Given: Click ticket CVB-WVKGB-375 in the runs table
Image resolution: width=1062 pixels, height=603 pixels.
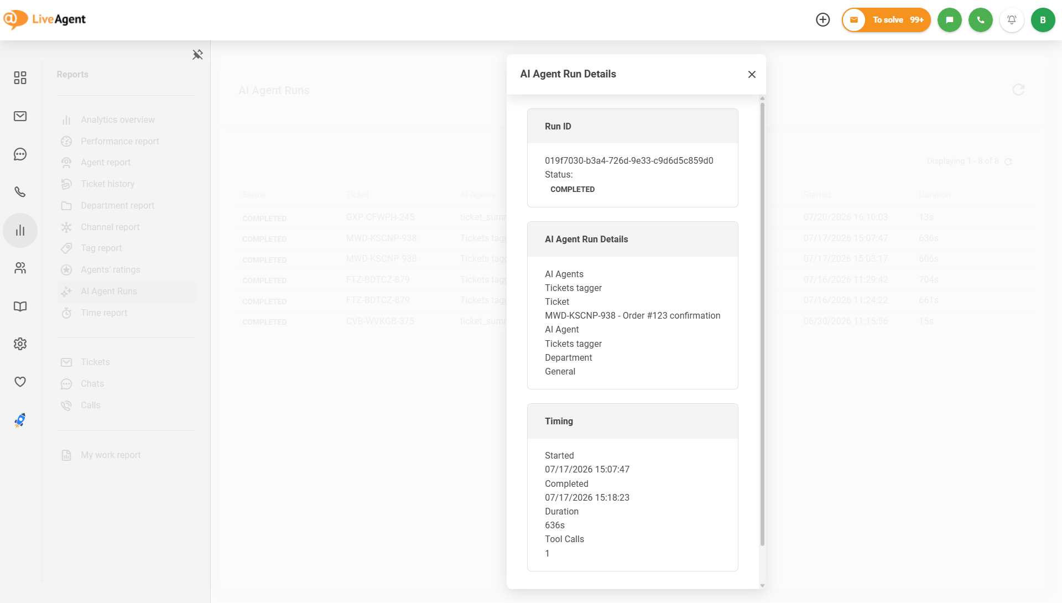Looking at the screenshot, I should click(380, 321).
